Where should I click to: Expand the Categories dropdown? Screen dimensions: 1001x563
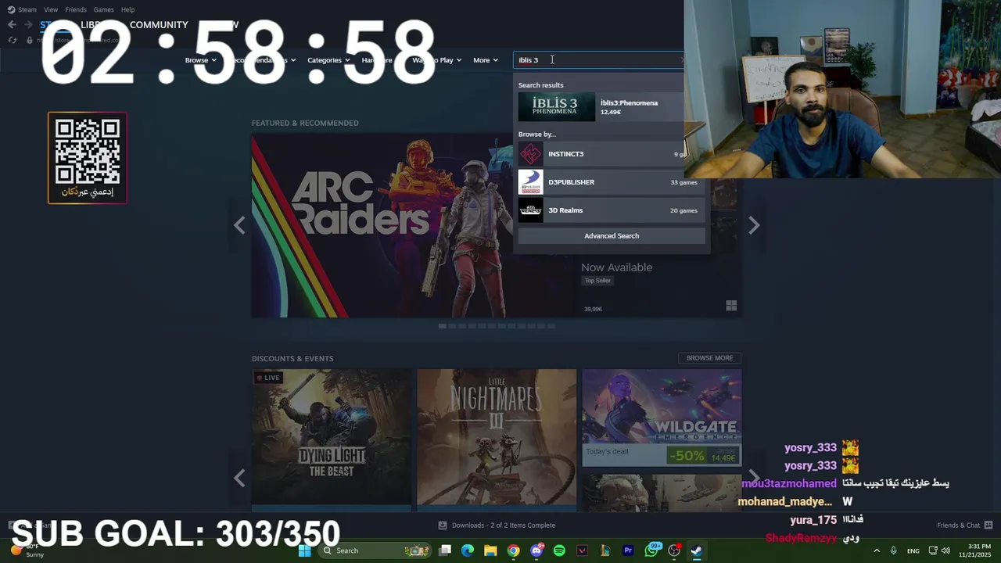(328, 60)
